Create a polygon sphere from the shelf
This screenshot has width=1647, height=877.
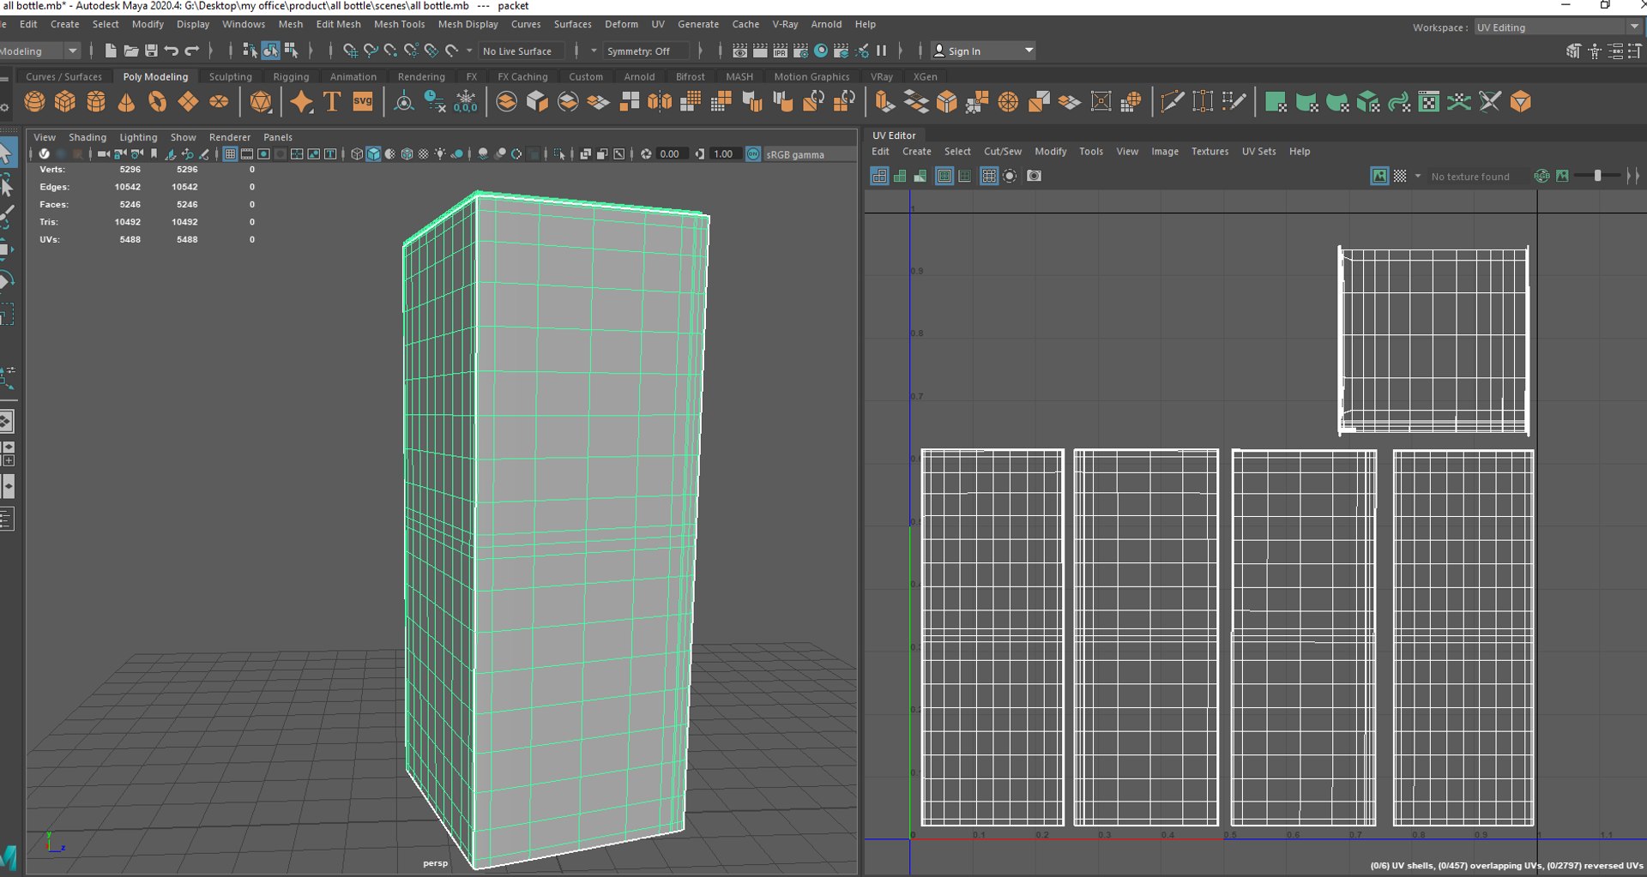[x=34, y=102]
